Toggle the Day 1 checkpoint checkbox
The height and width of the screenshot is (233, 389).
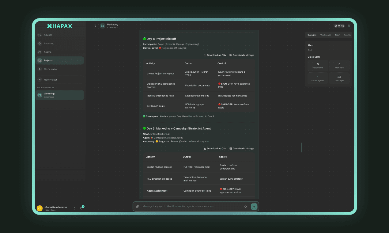click(x=144, y=116)
